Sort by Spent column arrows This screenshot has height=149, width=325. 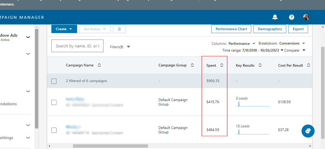pos(222,65)
